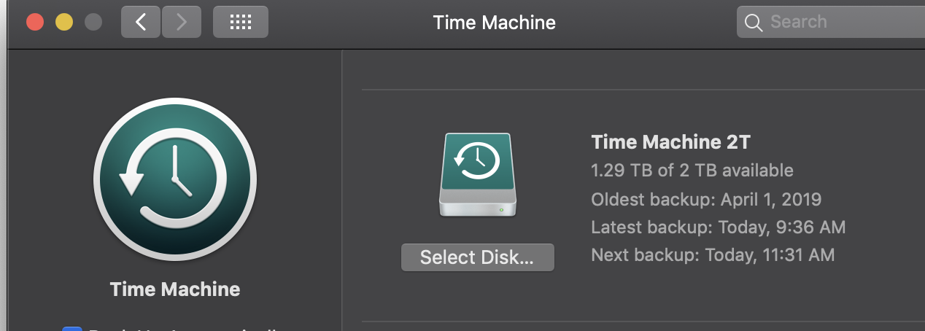
Task: Click the Latest backup time line
Action: click(x=718, y=227)
